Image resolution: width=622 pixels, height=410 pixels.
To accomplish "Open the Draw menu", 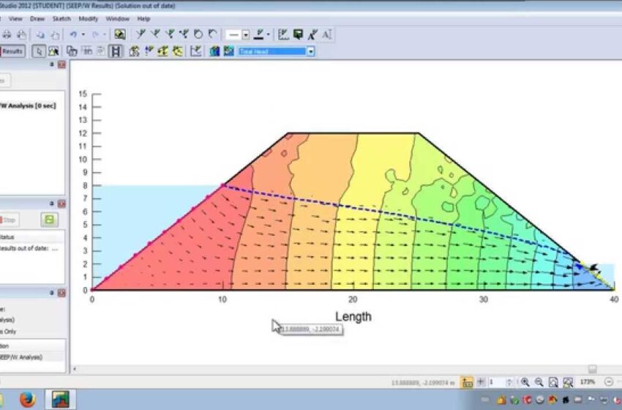I will [37, 18].
